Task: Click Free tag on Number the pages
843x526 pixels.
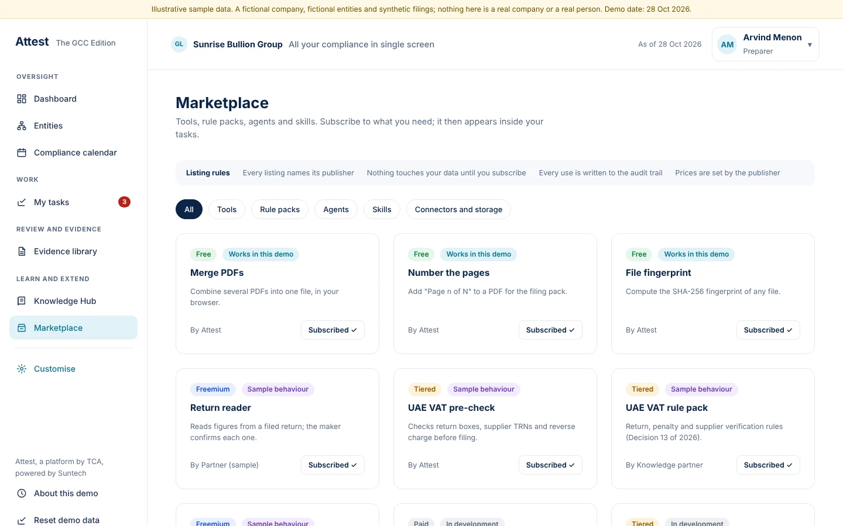Action: pos(421,254)
